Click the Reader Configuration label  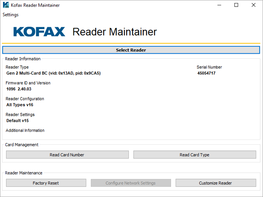pos(25,99)
